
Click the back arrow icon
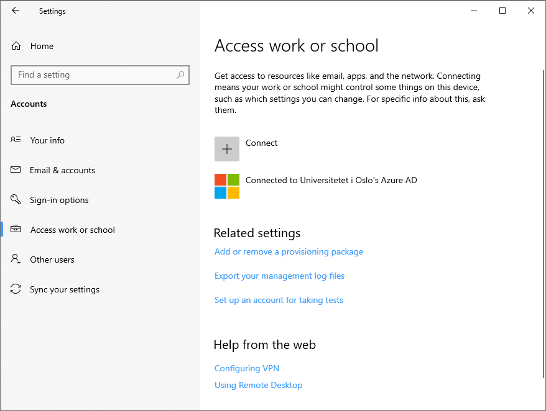point(16,11)
